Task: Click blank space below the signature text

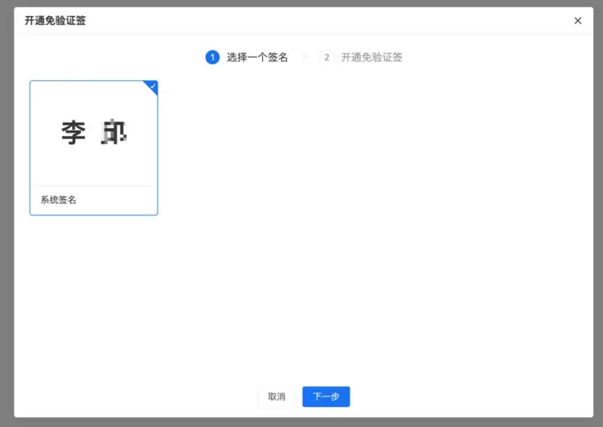Action: click(x=94, y=166)
